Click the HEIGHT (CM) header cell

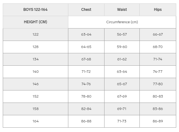point(36,22)
